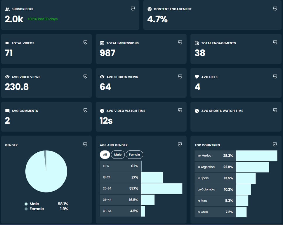Click the shield badge on Top Countries card
This screenshot has width=283, height=225.
(x=275, y=144)
